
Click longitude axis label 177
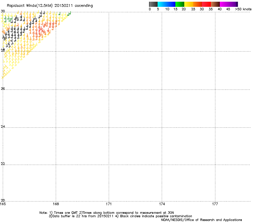tap(215, 204)
